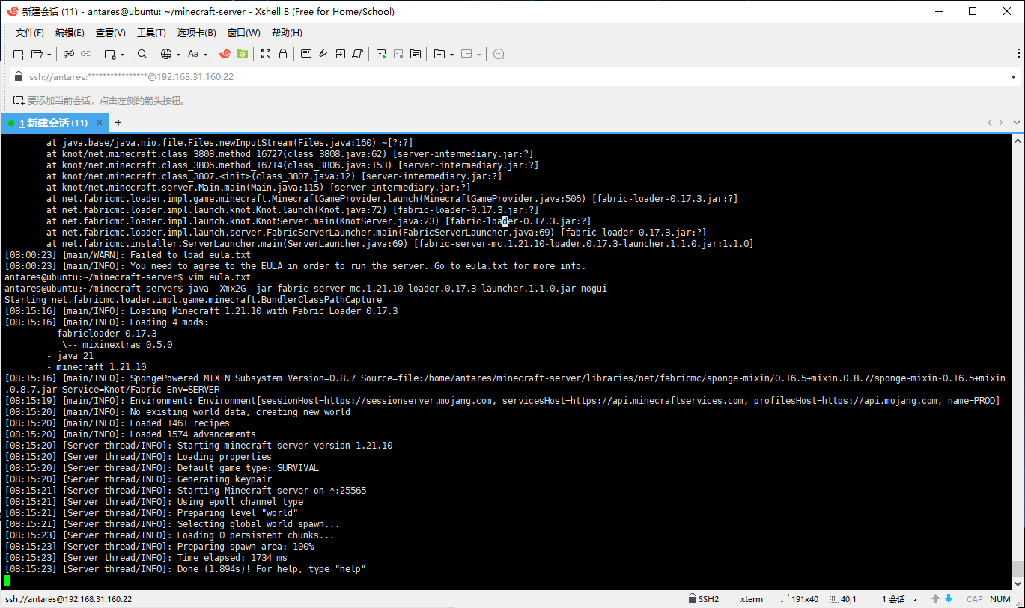Expand the Aa font dropdown
Image resolution: width=1025 pixels, height=608 pixels.
tap(198, 54)
